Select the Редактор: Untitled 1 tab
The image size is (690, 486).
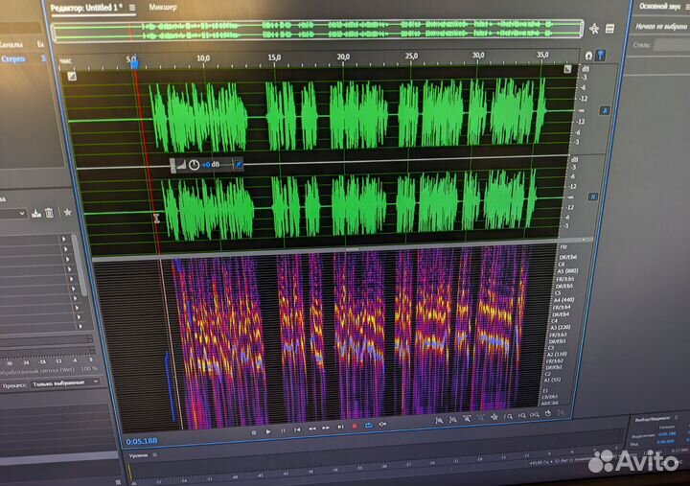click(86, 8)
